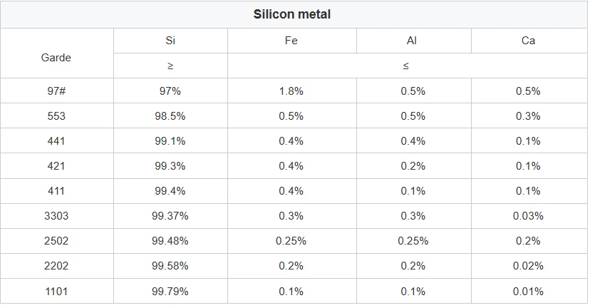The width and height of the screenshot is (590, 308).
Task: Select the Ca value "0.01%"
Action: (x=528, y=291)
